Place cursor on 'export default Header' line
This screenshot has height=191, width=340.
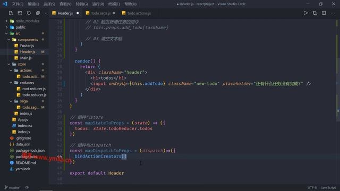97,173
